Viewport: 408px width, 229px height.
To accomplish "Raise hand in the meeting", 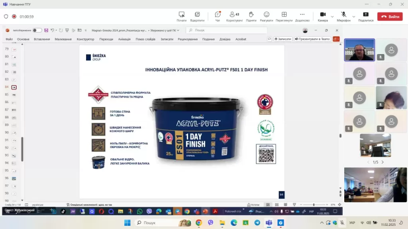I will click(x=251, y=16).
